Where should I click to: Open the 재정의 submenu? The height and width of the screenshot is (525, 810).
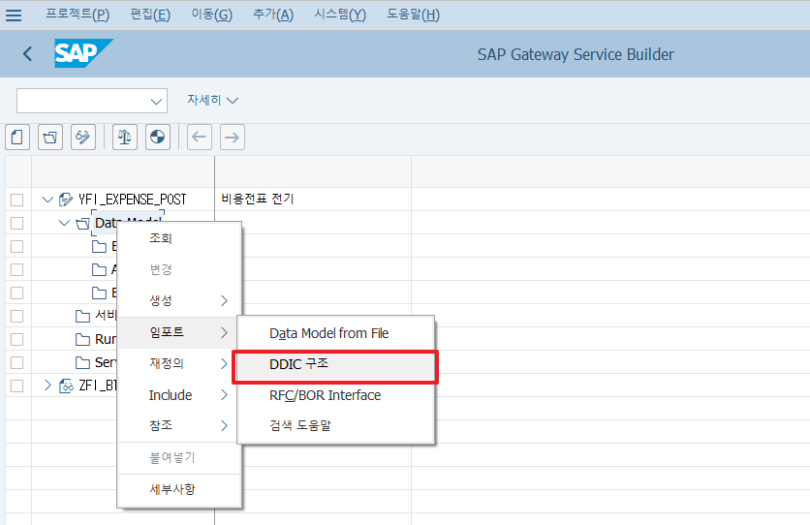(180, 363)
